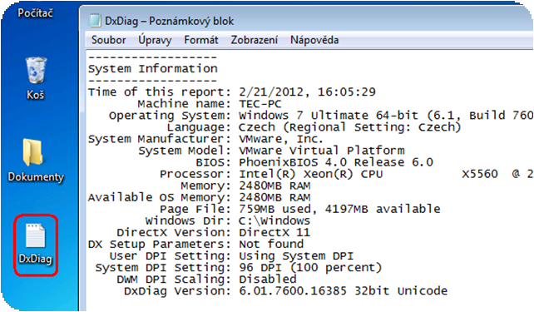The width and height of the screenshot is (534, 312).
Task: Click the Operating System Windows 7 Ultimate line
Action: pyautogui.click(x=321, y=116)
